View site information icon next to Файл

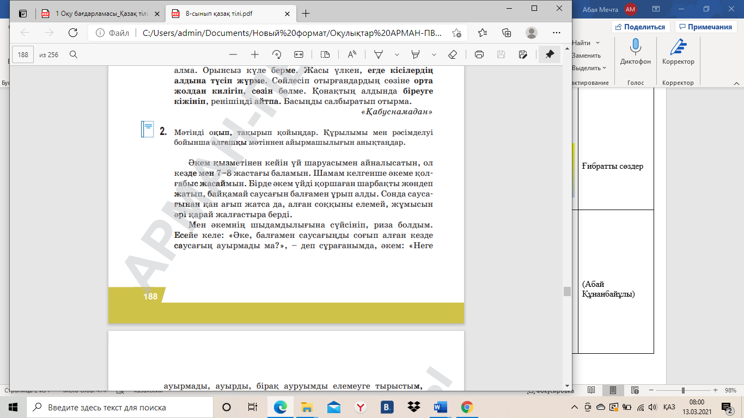(100, 33)
